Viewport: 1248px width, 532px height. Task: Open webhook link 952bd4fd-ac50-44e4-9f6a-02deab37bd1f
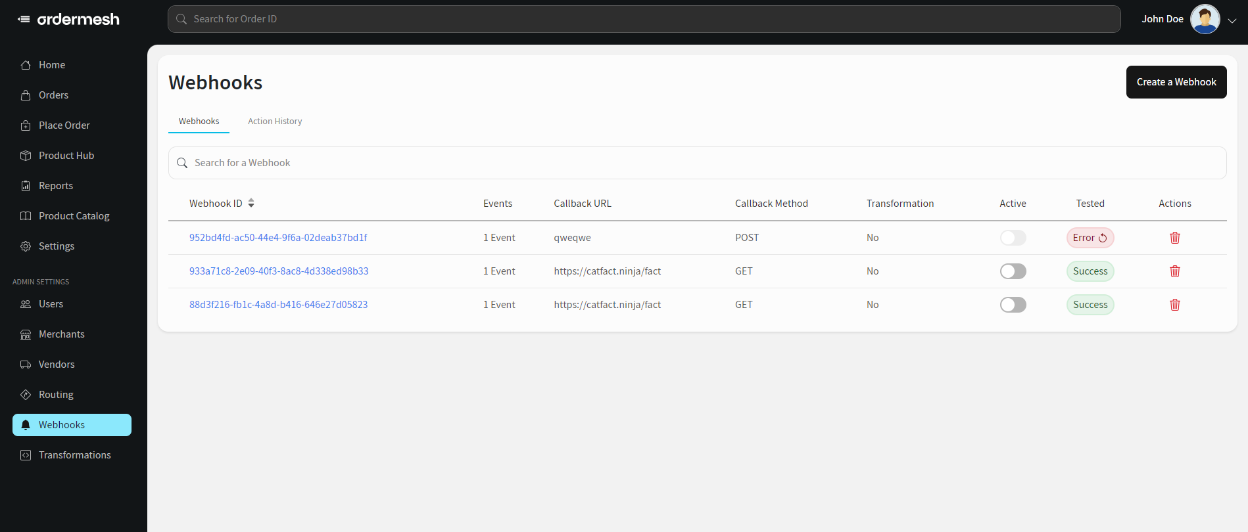point(278,238)
